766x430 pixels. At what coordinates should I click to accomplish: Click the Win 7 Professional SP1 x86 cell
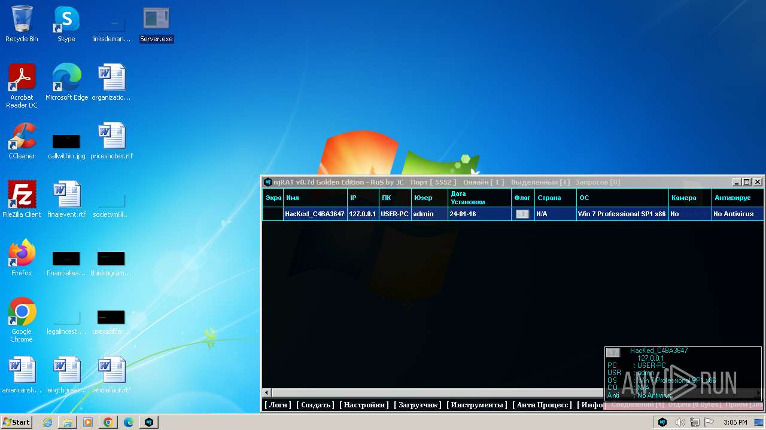click(622, 214)
